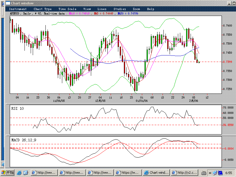This screenshot has height=177, width=236.
Task: Click the RSI 10 study label
Action: pos(18,109)
